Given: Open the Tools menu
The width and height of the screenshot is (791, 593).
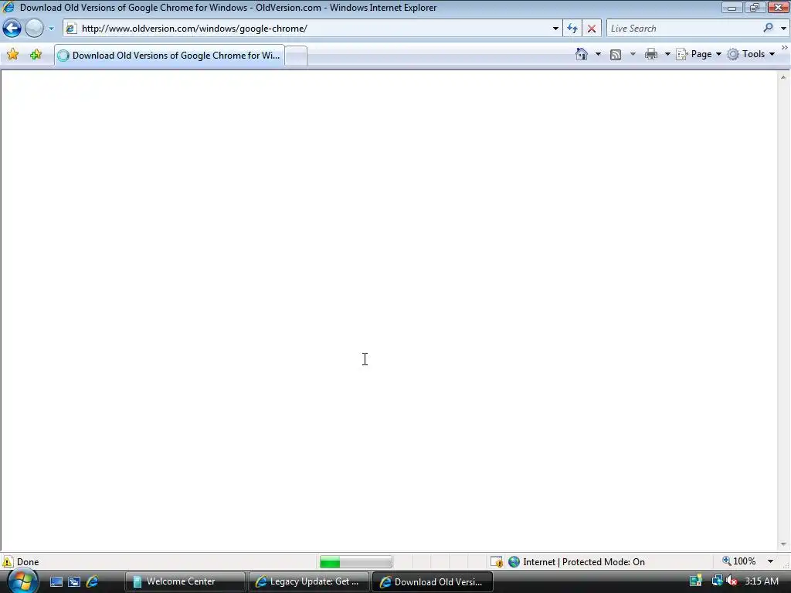Looking at the screenshot, I should pos(751,54).
